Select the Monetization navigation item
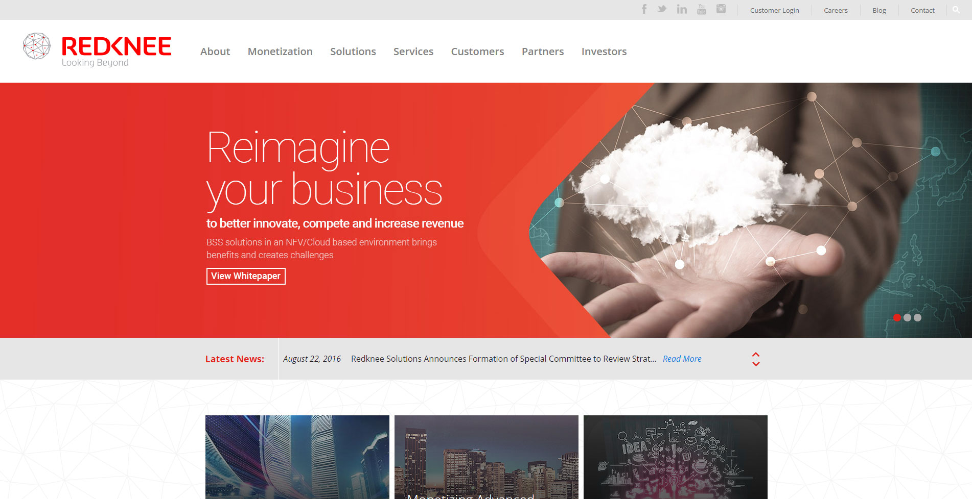The image size is (972, 499). [x=280, y=52]
